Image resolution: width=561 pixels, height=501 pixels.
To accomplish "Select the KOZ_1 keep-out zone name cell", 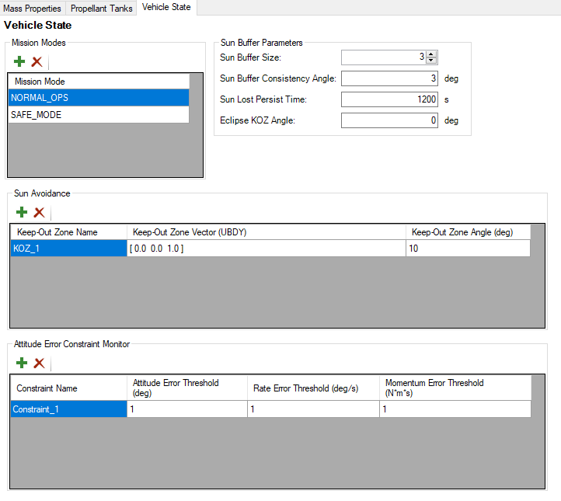I will pos(68,249).
